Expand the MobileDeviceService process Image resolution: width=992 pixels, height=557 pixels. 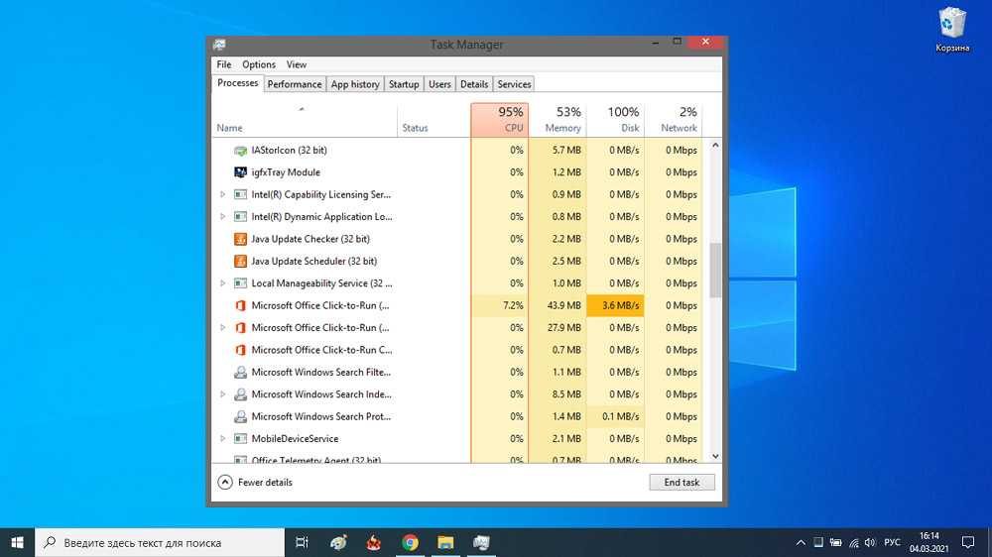tap(222, 439)
